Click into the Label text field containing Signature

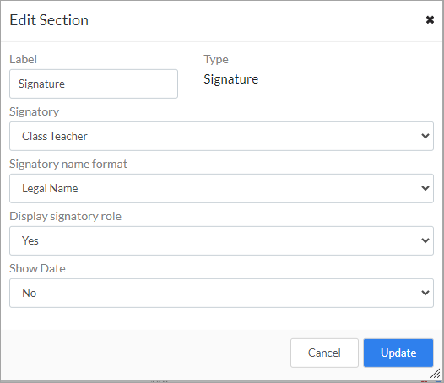(x=94, y=84)
